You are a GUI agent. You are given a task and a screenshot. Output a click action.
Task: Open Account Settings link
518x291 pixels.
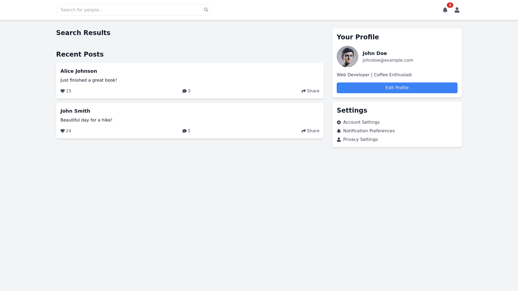[361, 122]
